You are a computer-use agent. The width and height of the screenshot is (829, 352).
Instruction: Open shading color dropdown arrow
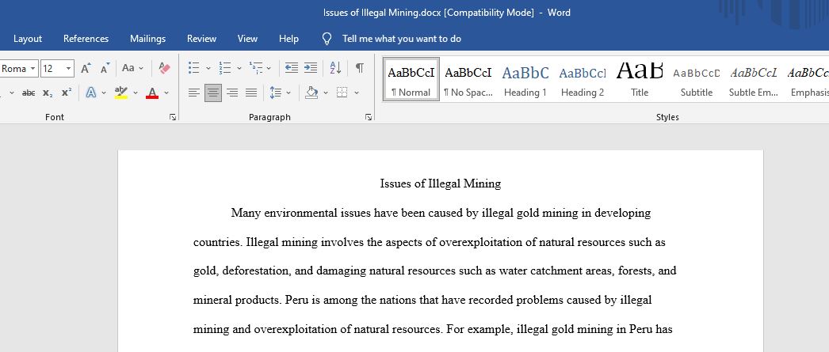click(x=326, y=93)
